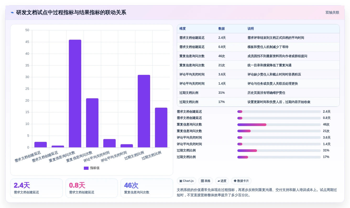Open the pink 0.8天 data card
350x208 pixels.
pos(92,188)
